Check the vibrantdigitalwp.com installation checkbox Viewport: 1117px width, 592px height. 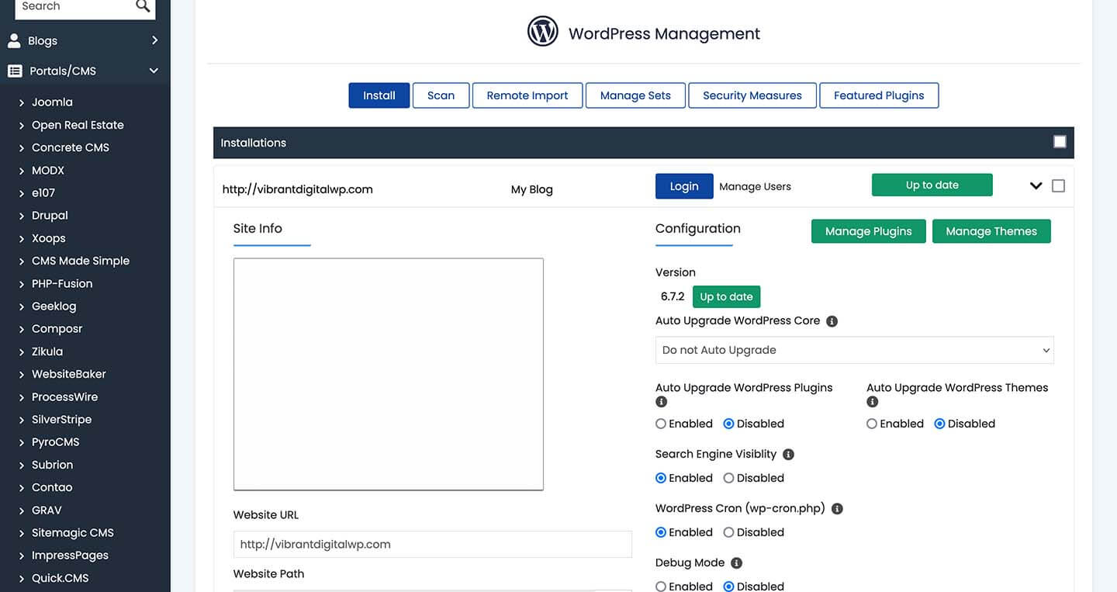pos(1058,186)
